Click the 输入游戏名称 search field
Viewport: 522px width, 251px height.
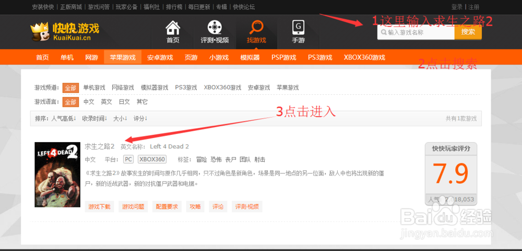pyautogui.click(x=416, y=32)
